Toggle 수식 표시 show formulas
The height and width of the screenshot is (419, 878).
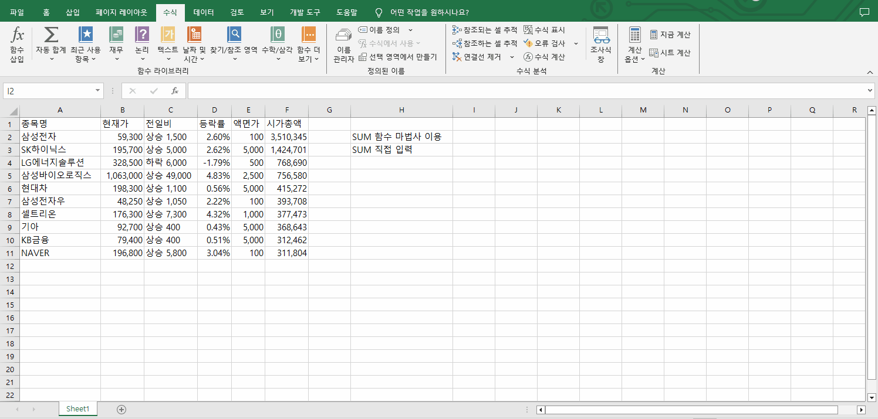(544, 30)
